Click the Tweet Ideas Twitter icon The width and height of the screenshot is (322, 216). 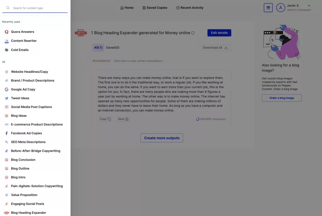point(7,98)
